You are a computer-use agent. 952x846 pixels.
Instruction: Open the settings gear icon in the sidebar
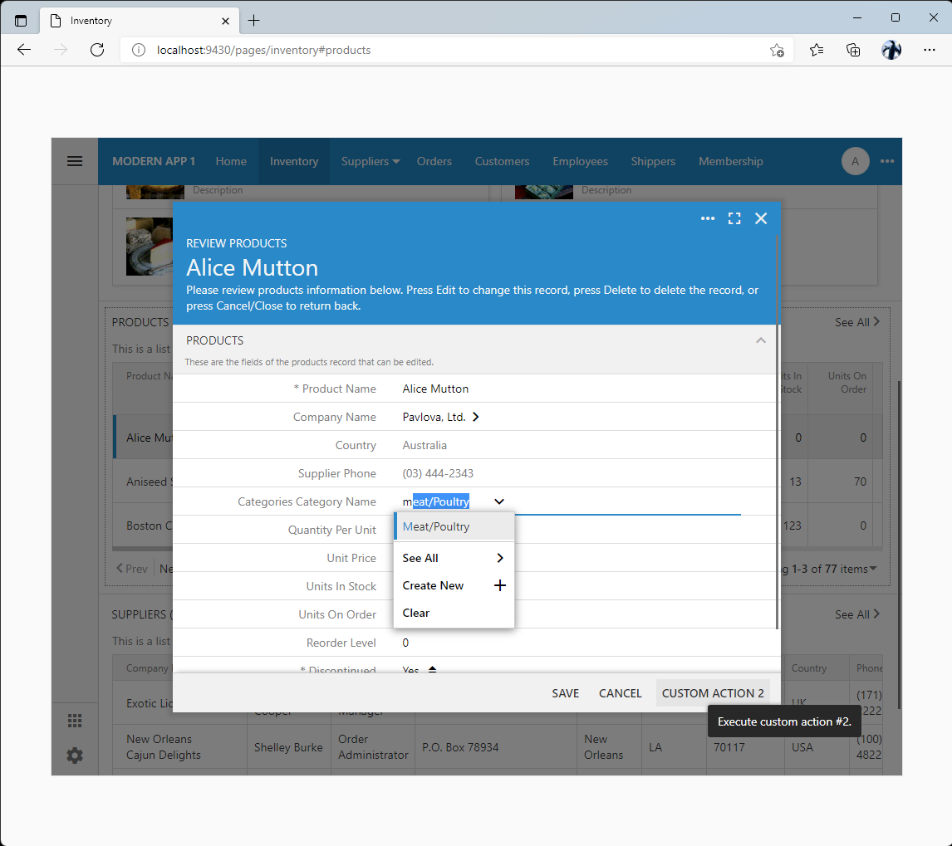[75, 756]
